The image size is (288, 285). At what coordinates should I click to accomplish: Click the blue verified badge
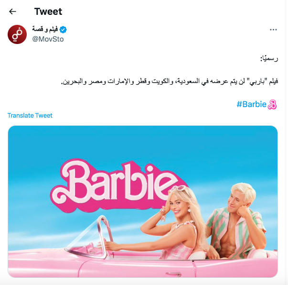(63, 30)
